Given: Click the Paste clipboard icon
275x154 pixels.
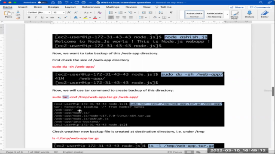Looking at the screenshot, I should tap(8, 13).
